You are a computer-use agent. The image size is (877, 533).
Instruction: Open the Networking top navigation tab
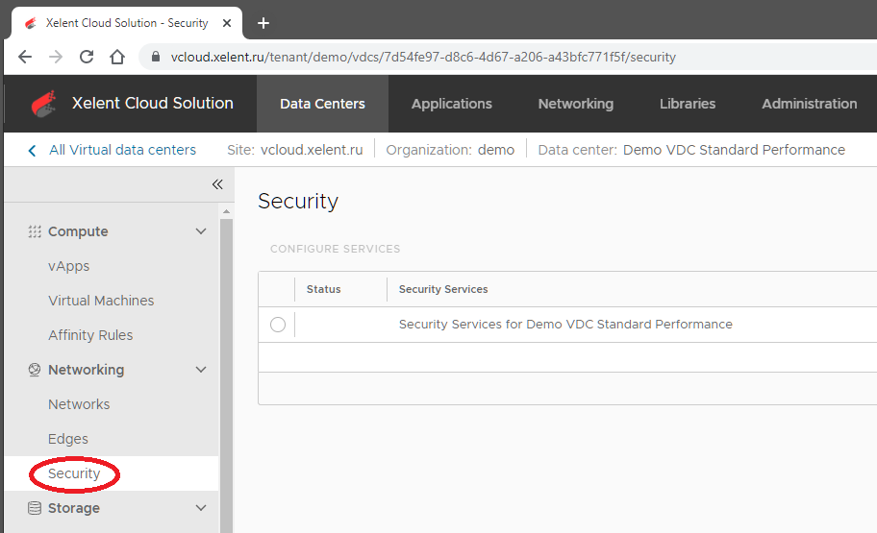[x=575, y=104]
